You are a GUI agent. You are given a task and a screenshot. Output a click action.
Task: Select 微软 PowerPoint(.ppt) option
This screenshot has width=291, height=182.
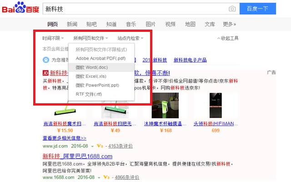coord(101,85)
